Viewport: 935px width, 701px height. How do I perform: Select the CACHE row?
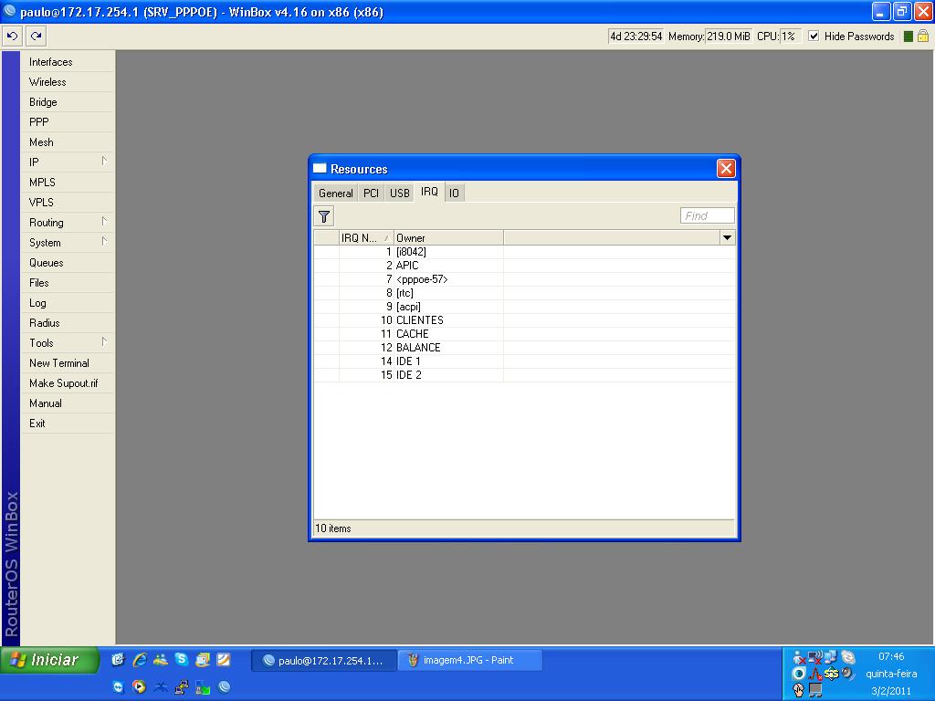coord(524,334)
